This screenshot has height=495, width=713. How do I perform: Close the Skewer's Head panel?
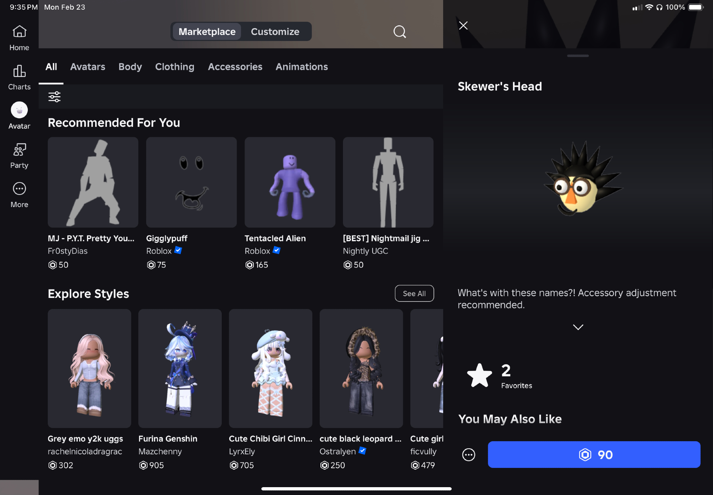[463, 25]
